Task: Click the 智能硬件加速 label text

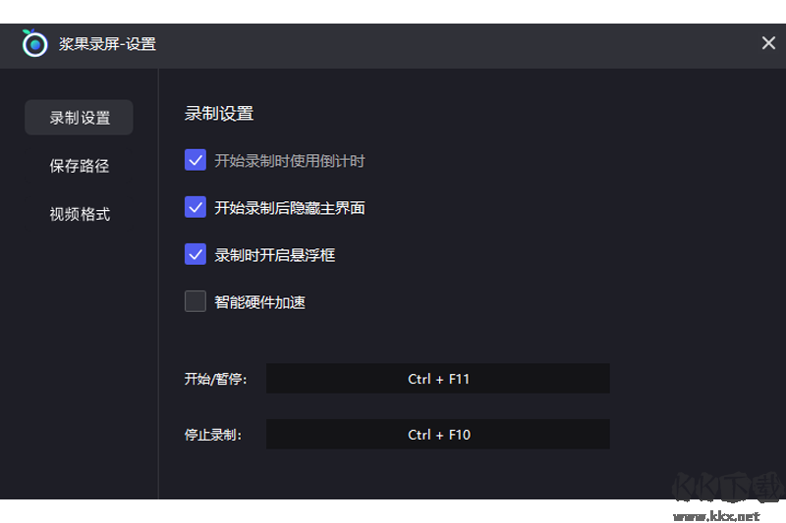Action: [x=260, y=302]
